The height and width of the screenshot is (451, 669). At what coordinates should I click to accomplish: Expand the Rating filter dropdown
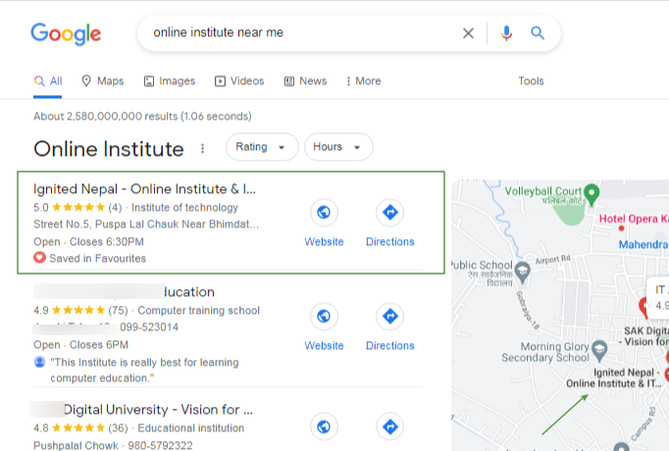point(262,147)
